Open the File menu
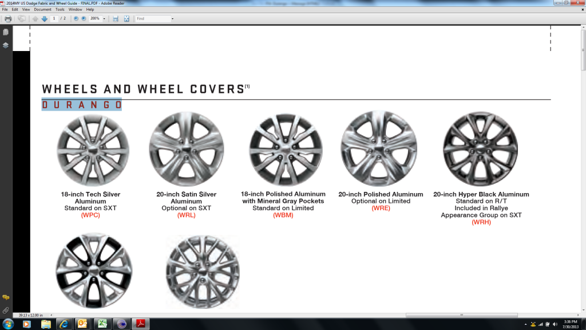The height and width of the screenshot is (330, 586). 5,10
